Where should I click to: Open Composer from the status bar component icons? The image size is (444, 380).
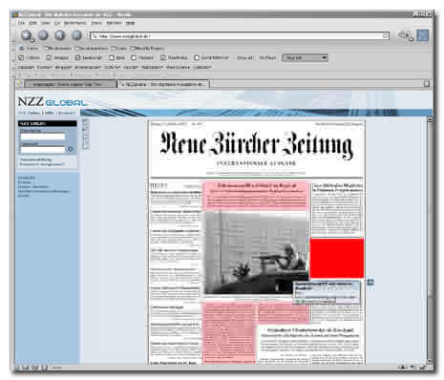point(35,368)
